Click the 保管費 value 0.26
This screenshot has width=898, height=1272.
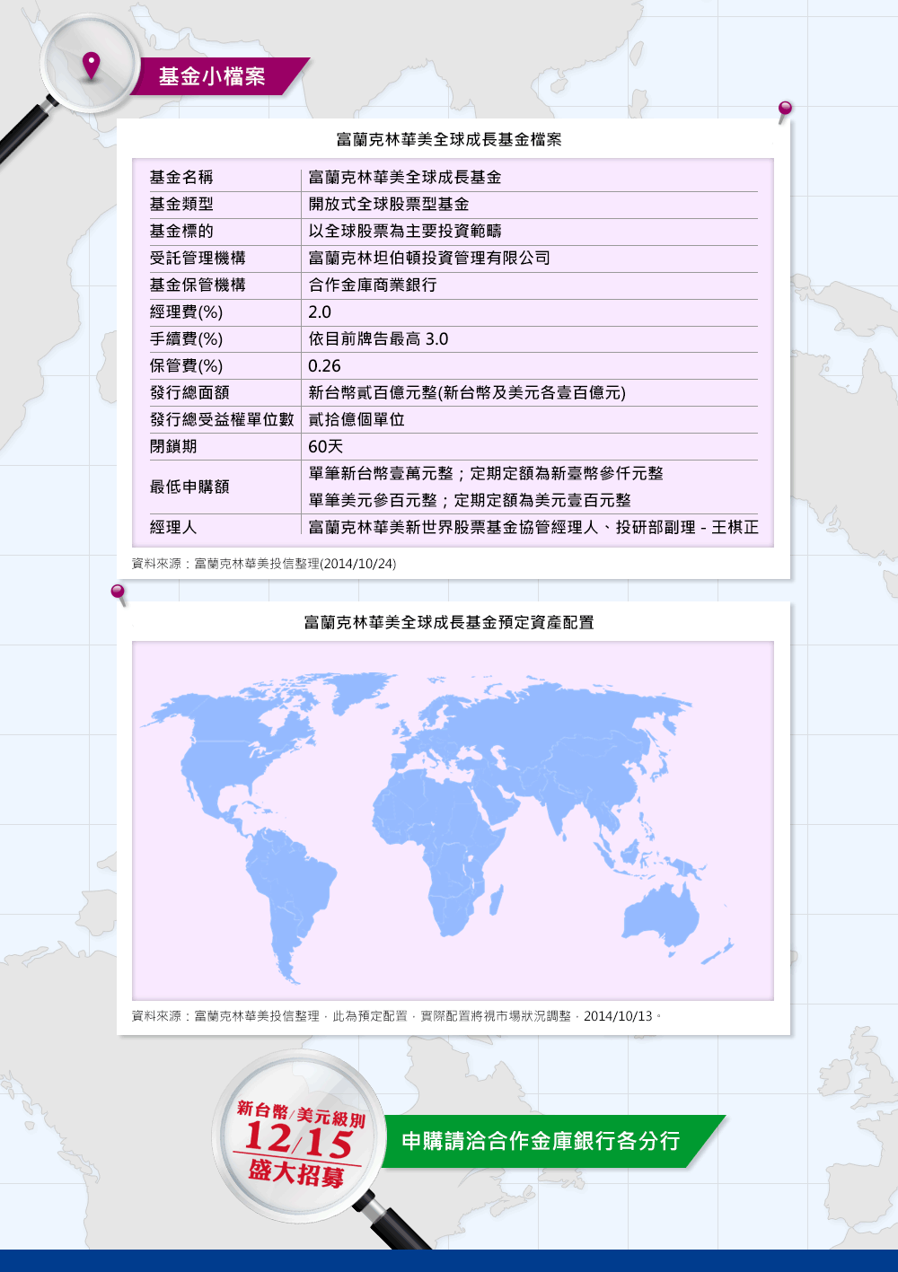click(x=324, y=366)
